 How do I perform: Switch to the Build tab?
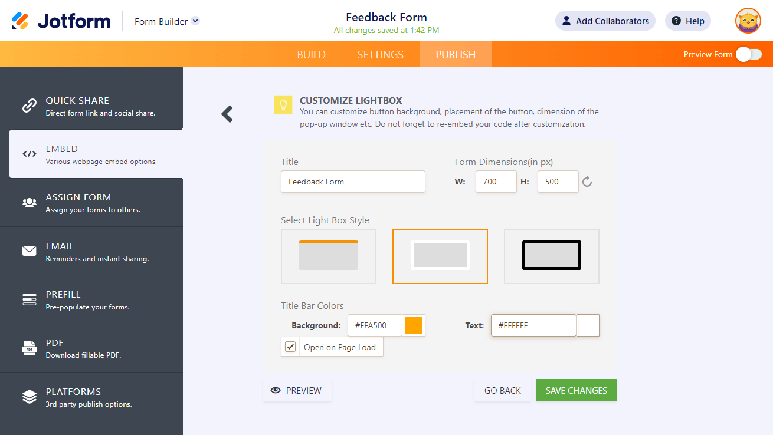click(x=311, y=54)
